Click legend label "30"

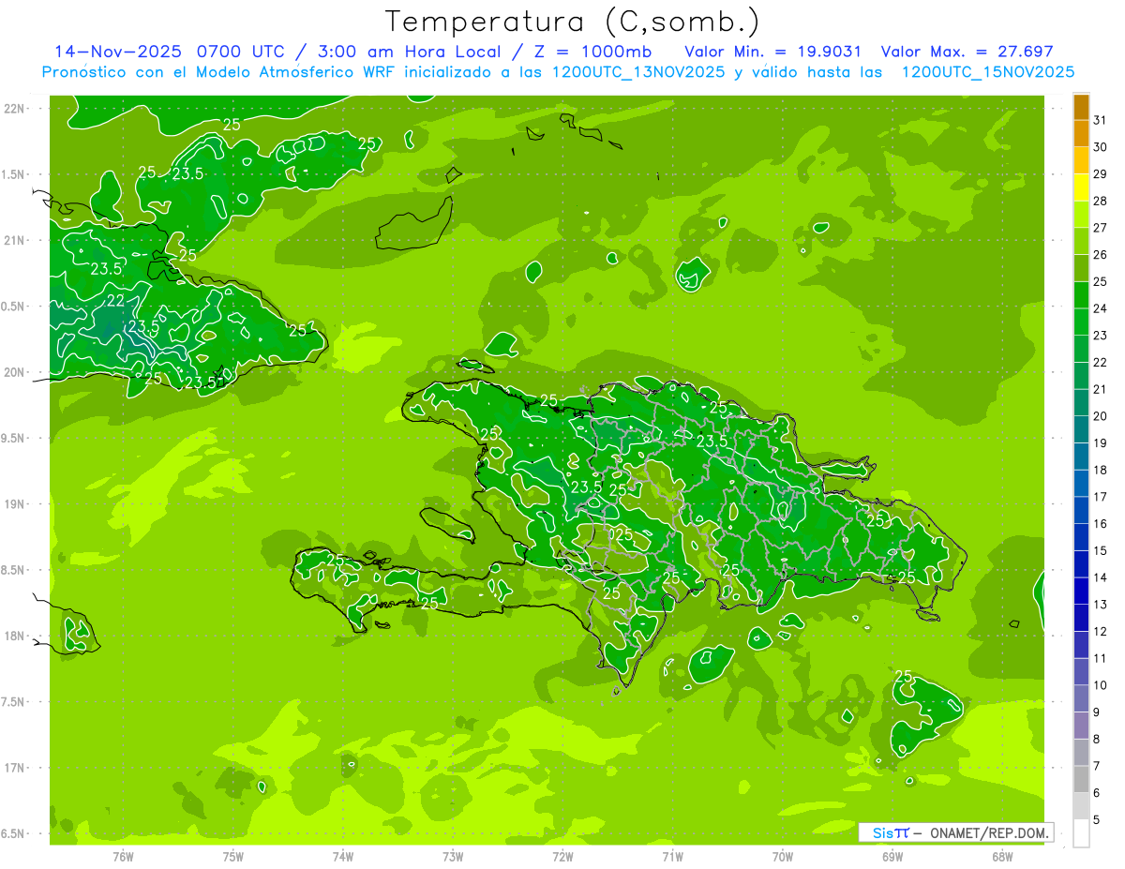[1100, 146]
